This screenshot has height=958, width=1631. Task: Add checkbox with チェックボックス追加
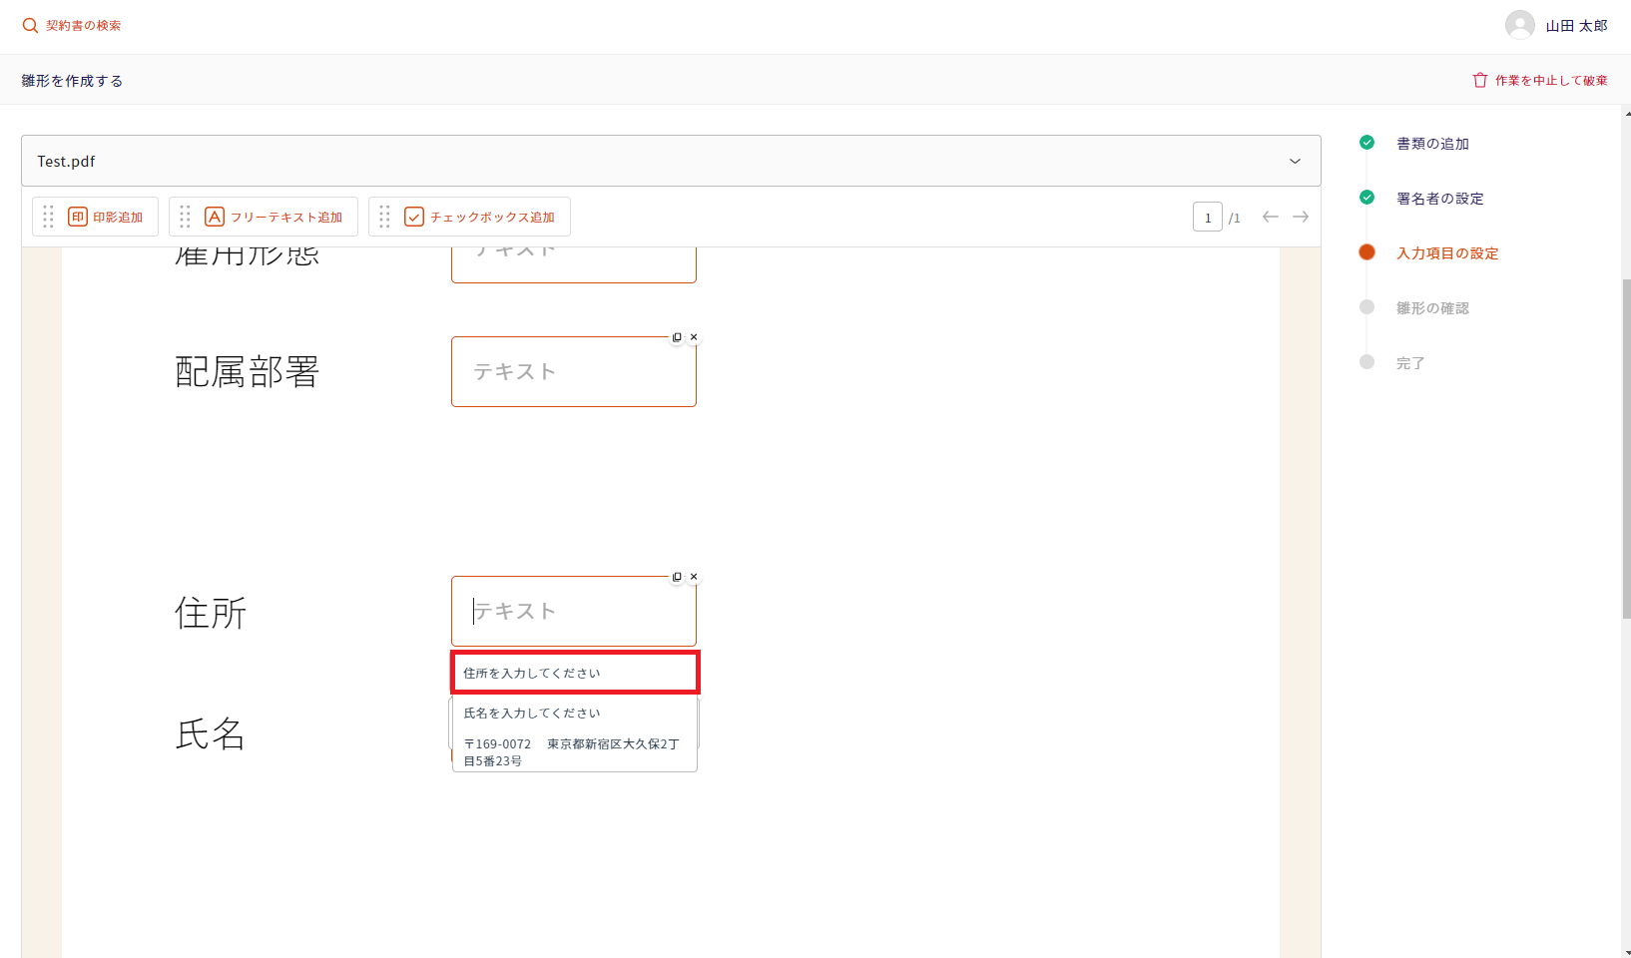(x=480, y=217)
